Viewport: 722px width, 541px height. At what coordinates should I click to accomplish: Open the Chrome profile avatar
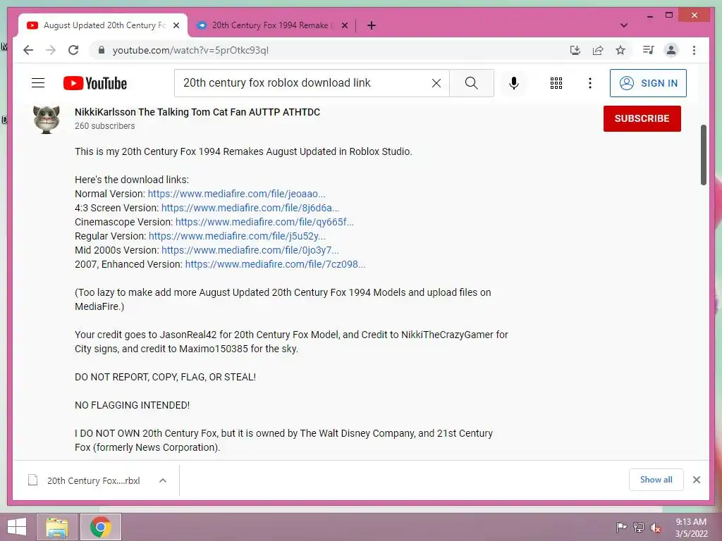pos(671,50)
